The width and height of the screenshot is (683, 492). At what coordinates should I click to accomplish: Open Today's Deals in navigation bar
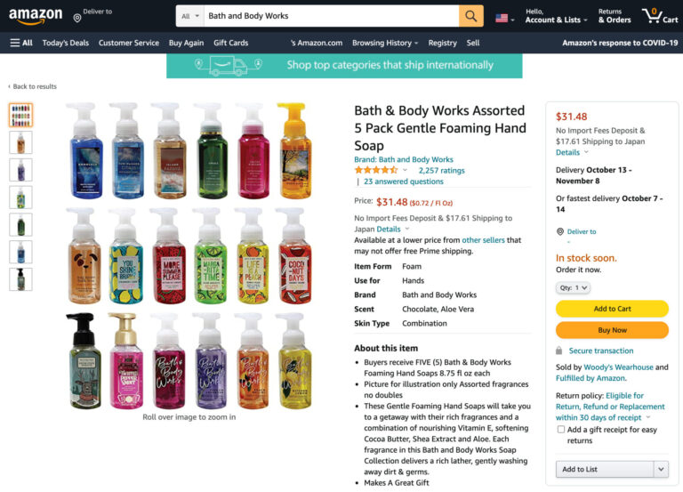pos(65,43)
